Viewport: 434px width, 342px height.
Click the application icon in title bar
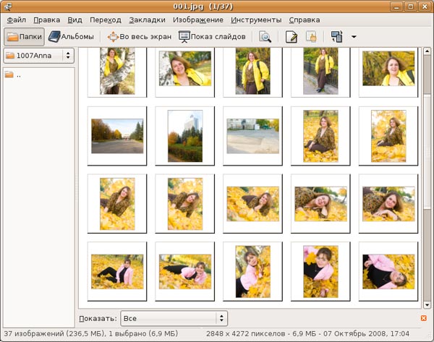pyautogui.click(x=8, y=7)
